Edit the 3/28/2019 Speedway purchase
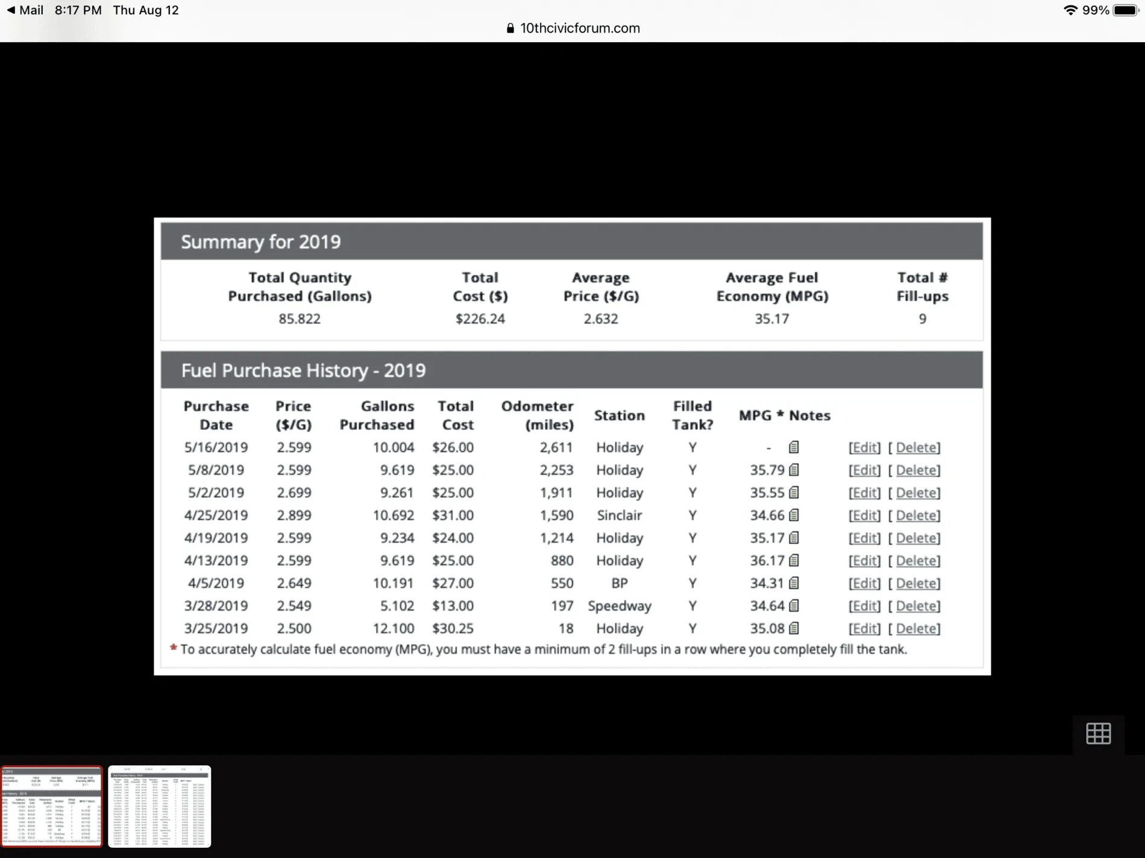Viewport: 1145px width, 858px height. (864, 606)
